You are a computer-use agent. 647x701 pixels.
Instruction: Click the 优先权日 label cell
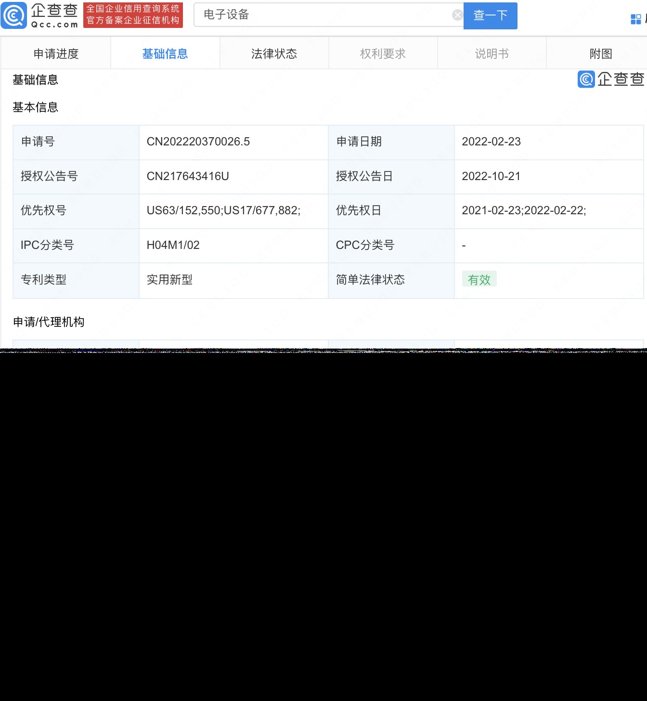[391, 211]
